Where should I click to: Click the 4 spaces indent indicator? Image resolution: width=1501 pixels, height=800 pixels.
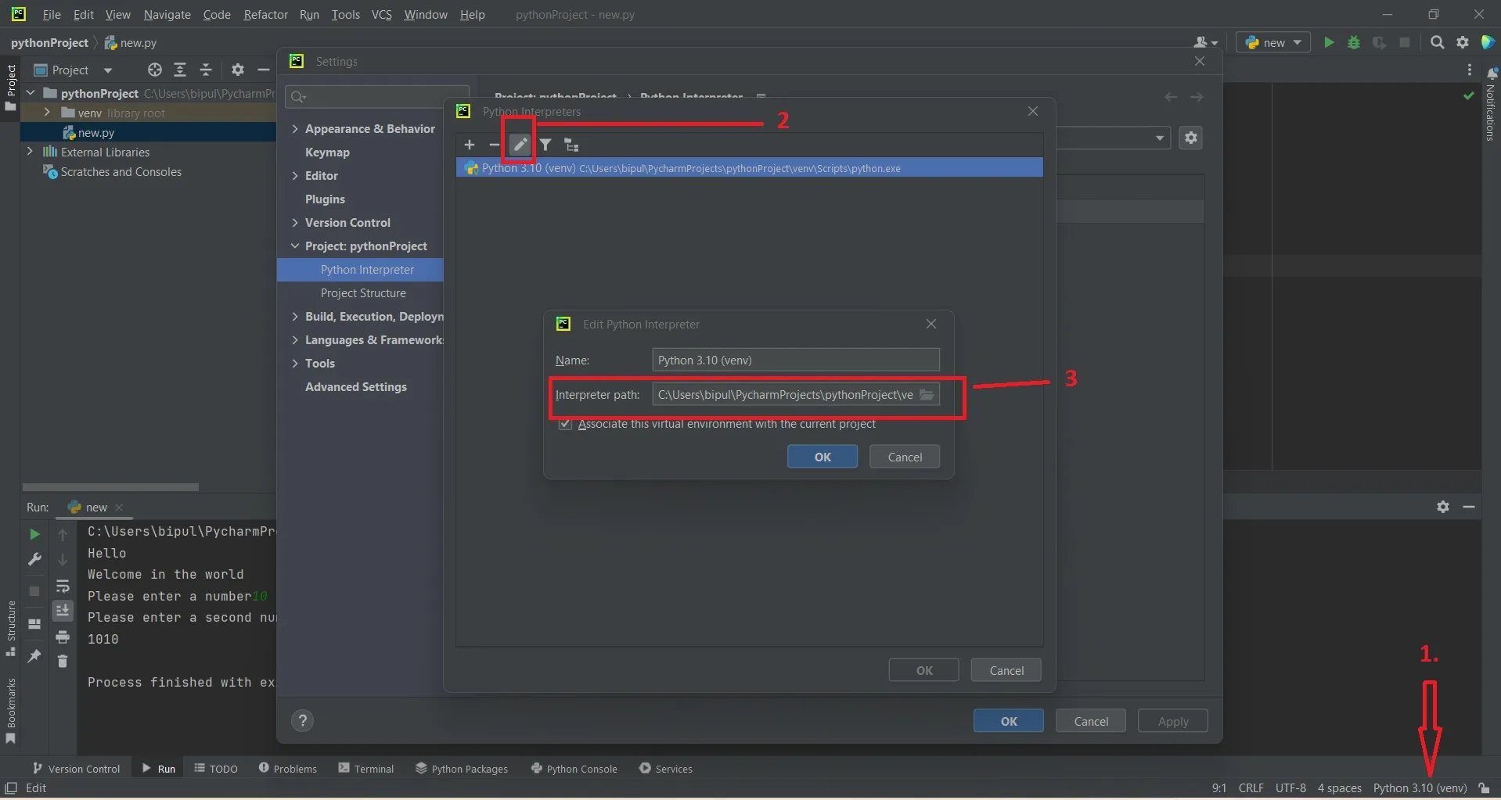click(1339, 788)
